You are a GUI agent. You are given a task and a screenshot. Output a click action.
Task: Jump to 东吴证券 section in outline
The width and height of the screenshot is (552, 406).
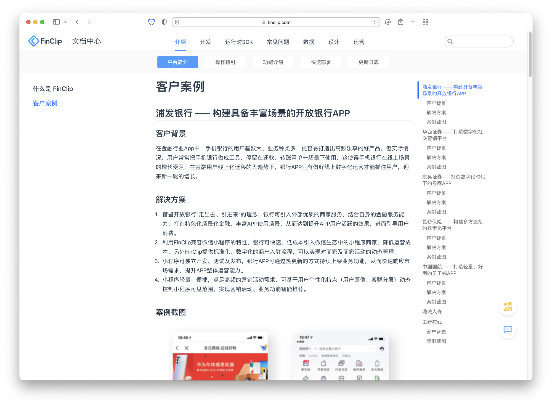point(453,180)
